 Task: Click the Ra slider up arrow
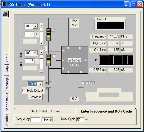tap(41, 26)
